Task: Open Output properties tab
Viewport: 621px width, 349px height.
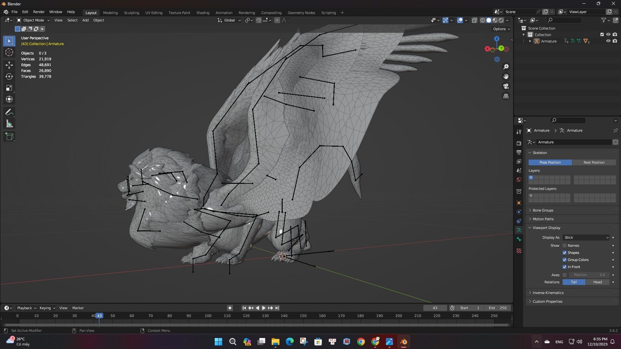Action: click(x=519, y=152)
